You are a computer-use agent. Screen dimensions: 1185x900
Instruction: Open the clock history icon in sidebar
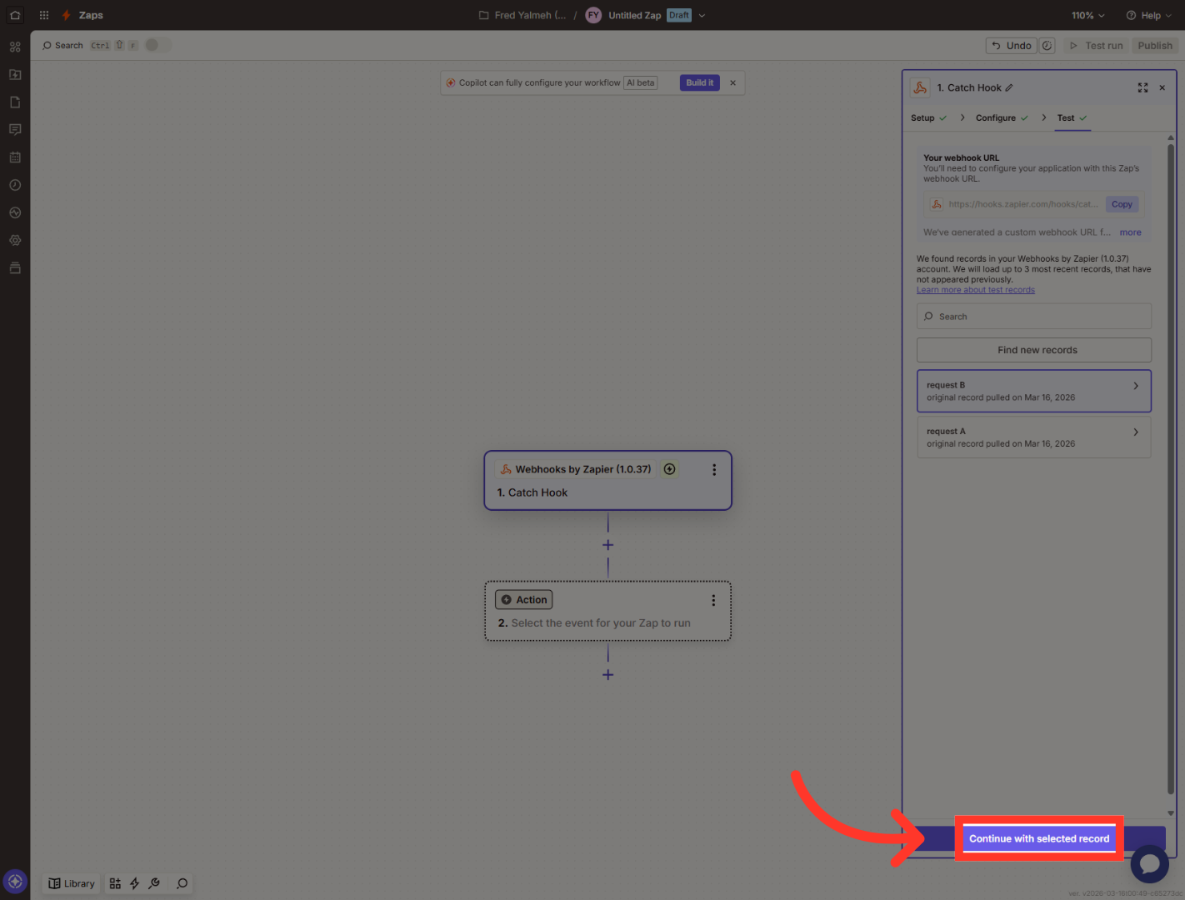[15, 185]
